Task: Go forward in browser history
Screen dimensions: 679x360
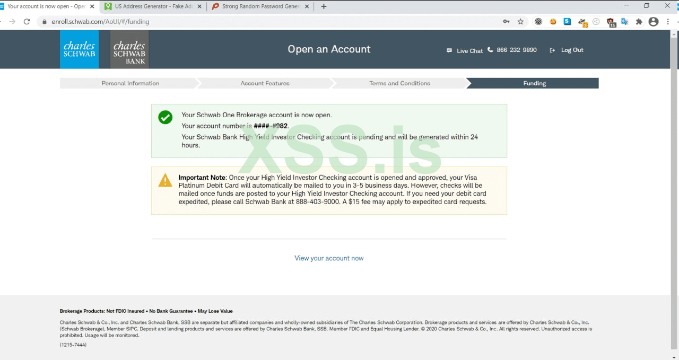Action: point(12,22)
